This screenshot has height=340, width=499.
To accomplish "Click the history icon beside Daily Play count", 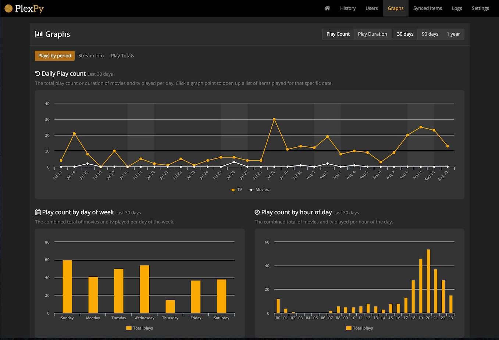I will [38, 74].
